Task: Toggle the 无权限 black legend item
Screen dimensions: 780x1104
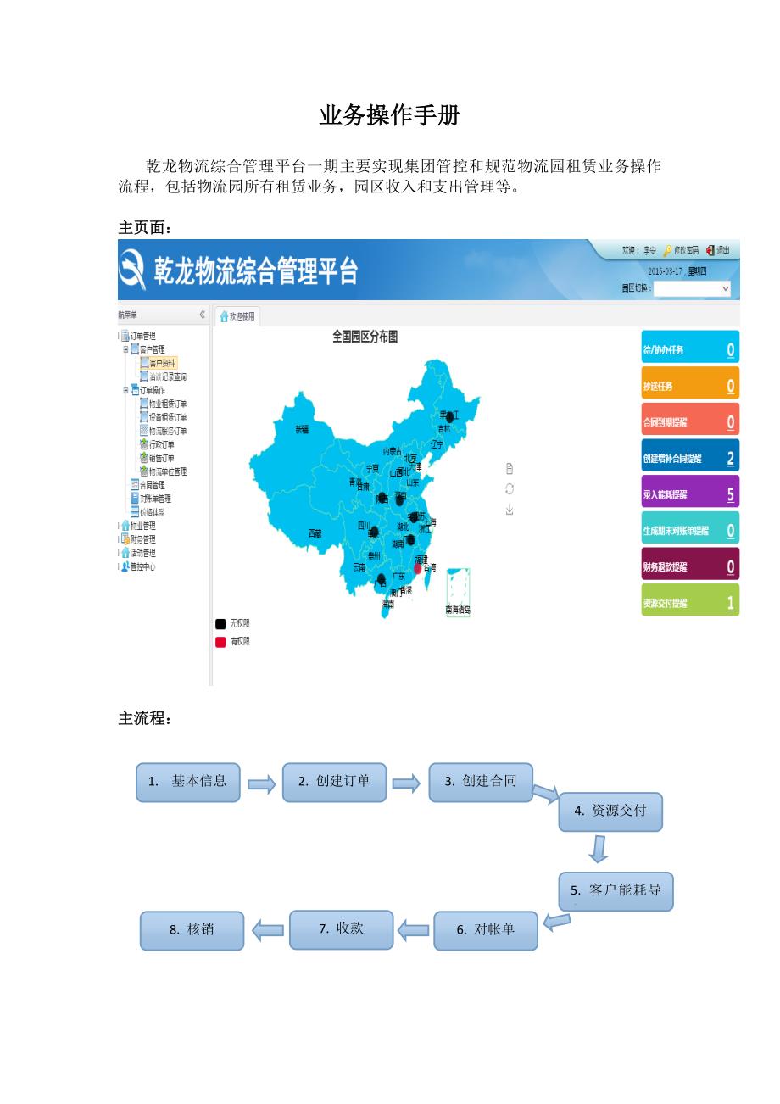Action: point(231,623)
